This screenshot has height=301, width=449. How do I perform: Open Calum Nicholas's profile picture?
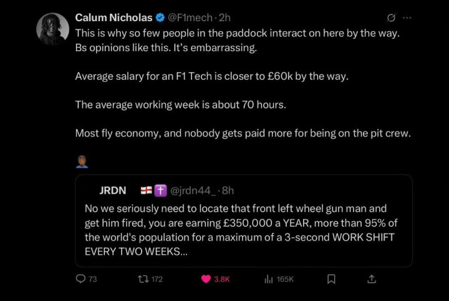52,28
